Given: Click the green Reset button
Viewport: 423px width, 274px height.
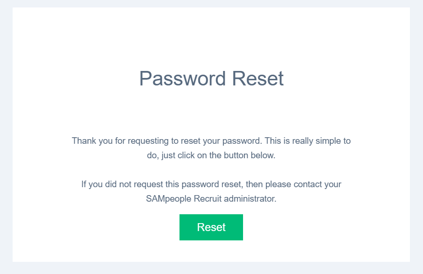Looking at the screenshot, I should tap(211, 227).
